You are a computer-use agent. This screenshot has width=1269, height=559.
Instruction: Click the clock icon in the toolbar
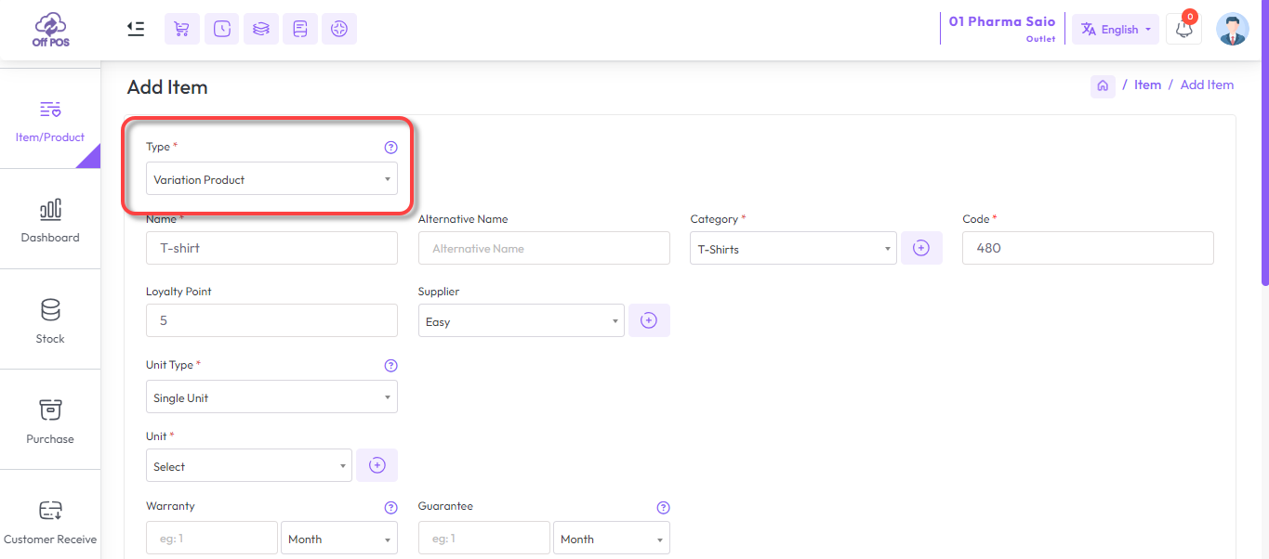[x=222, y=29]
